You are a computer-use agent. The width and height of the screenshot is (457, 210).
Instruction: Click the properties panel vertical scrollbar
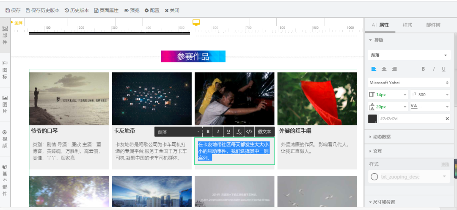coord(455,70)
